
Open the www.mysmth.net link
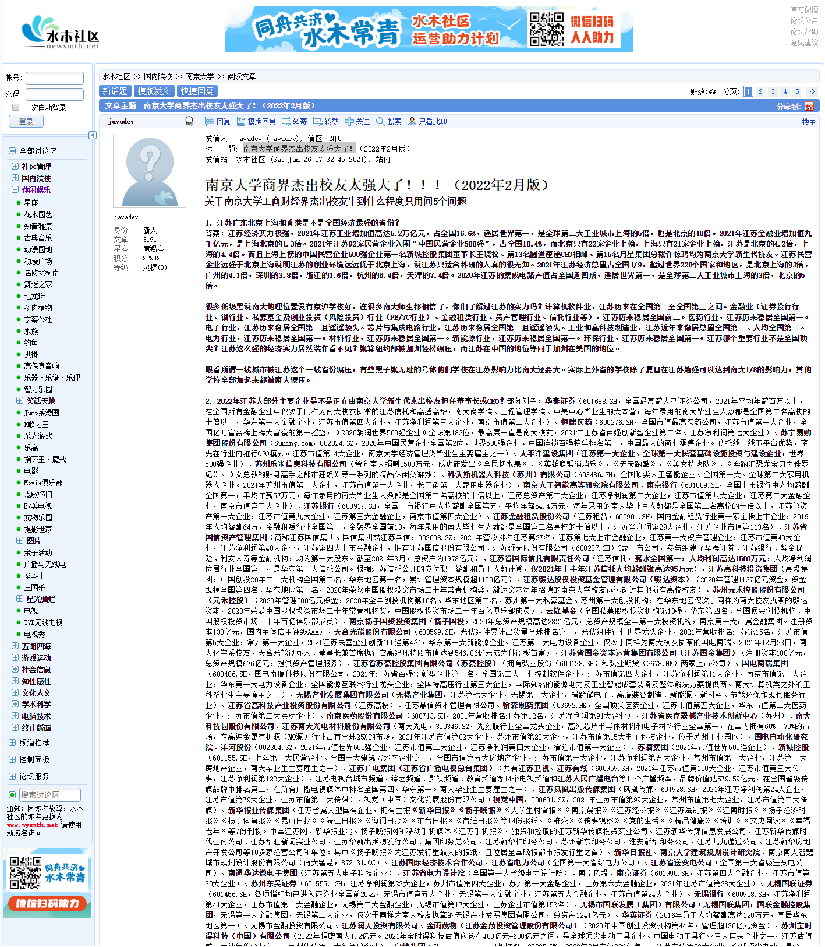coord(32,825)
